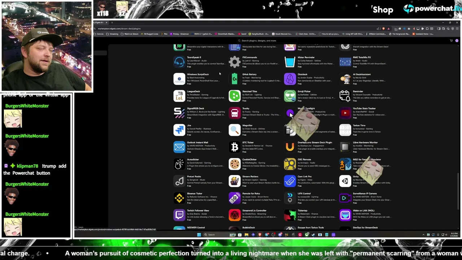The width and height of the screenshot is (462, 260).
Task: Open the GHub Battery icon
Action: coord(235,79)
